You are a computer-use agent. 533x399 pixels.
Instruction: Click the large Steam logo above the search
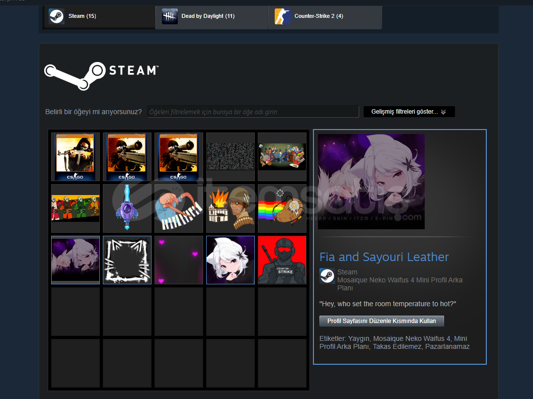point(101,76)
